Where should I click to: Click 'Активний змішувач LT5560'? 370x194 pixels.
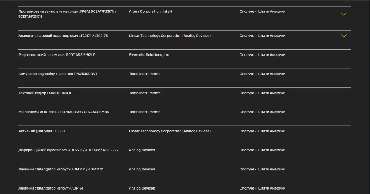tap(41, 131)
